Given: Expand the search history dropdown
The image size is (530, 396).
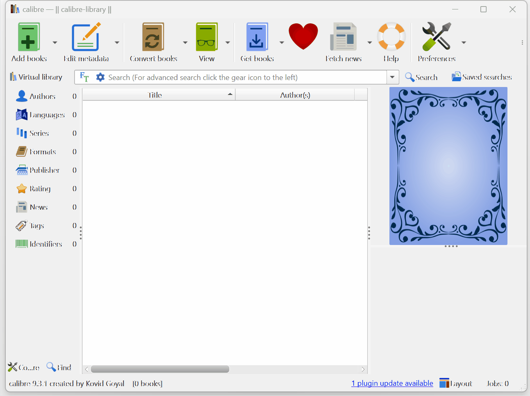Looking at the screenshot, I should (x=392, y=77).
